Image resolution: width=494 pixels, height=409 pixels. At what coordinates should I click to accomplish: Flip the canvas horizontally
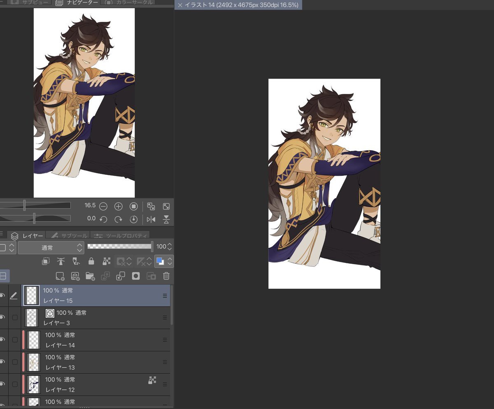[151, 219]
